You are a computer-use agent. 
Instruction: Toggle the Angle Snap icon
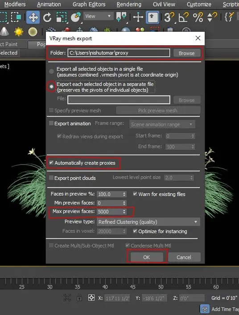(x=184, y=17)
